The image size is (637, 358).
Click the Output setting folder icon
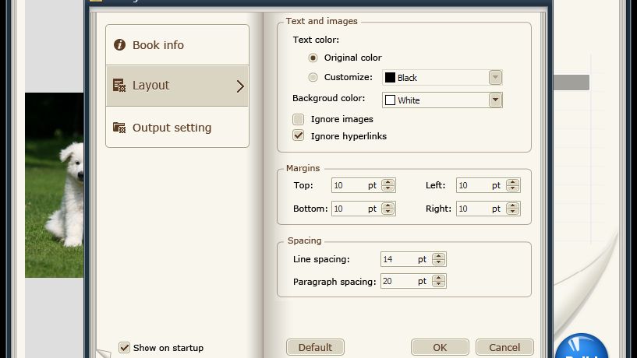pos(119,128)
